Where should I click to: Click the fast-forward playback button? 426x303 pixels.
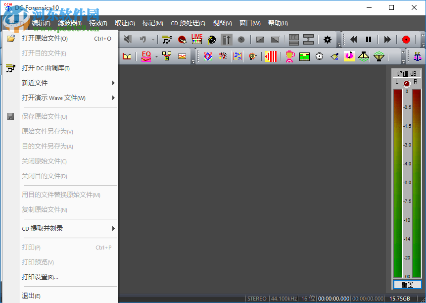pyautogui.click(x=387, y=40)
